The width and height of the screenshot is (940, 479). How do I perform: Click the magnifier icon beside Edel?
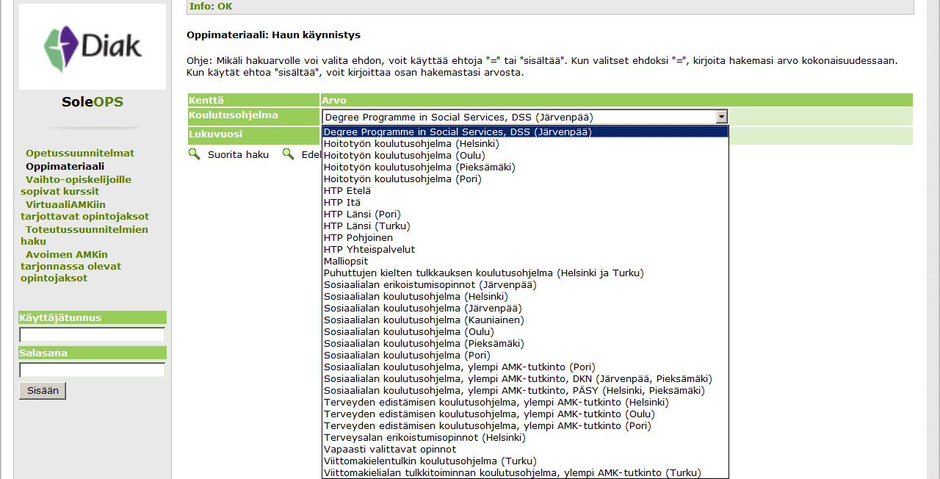(289, 154)
